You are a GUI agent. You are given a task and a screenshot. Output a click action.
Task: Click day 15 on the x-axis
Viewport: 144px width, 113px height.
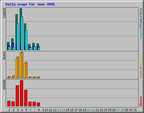pos(67,110)
